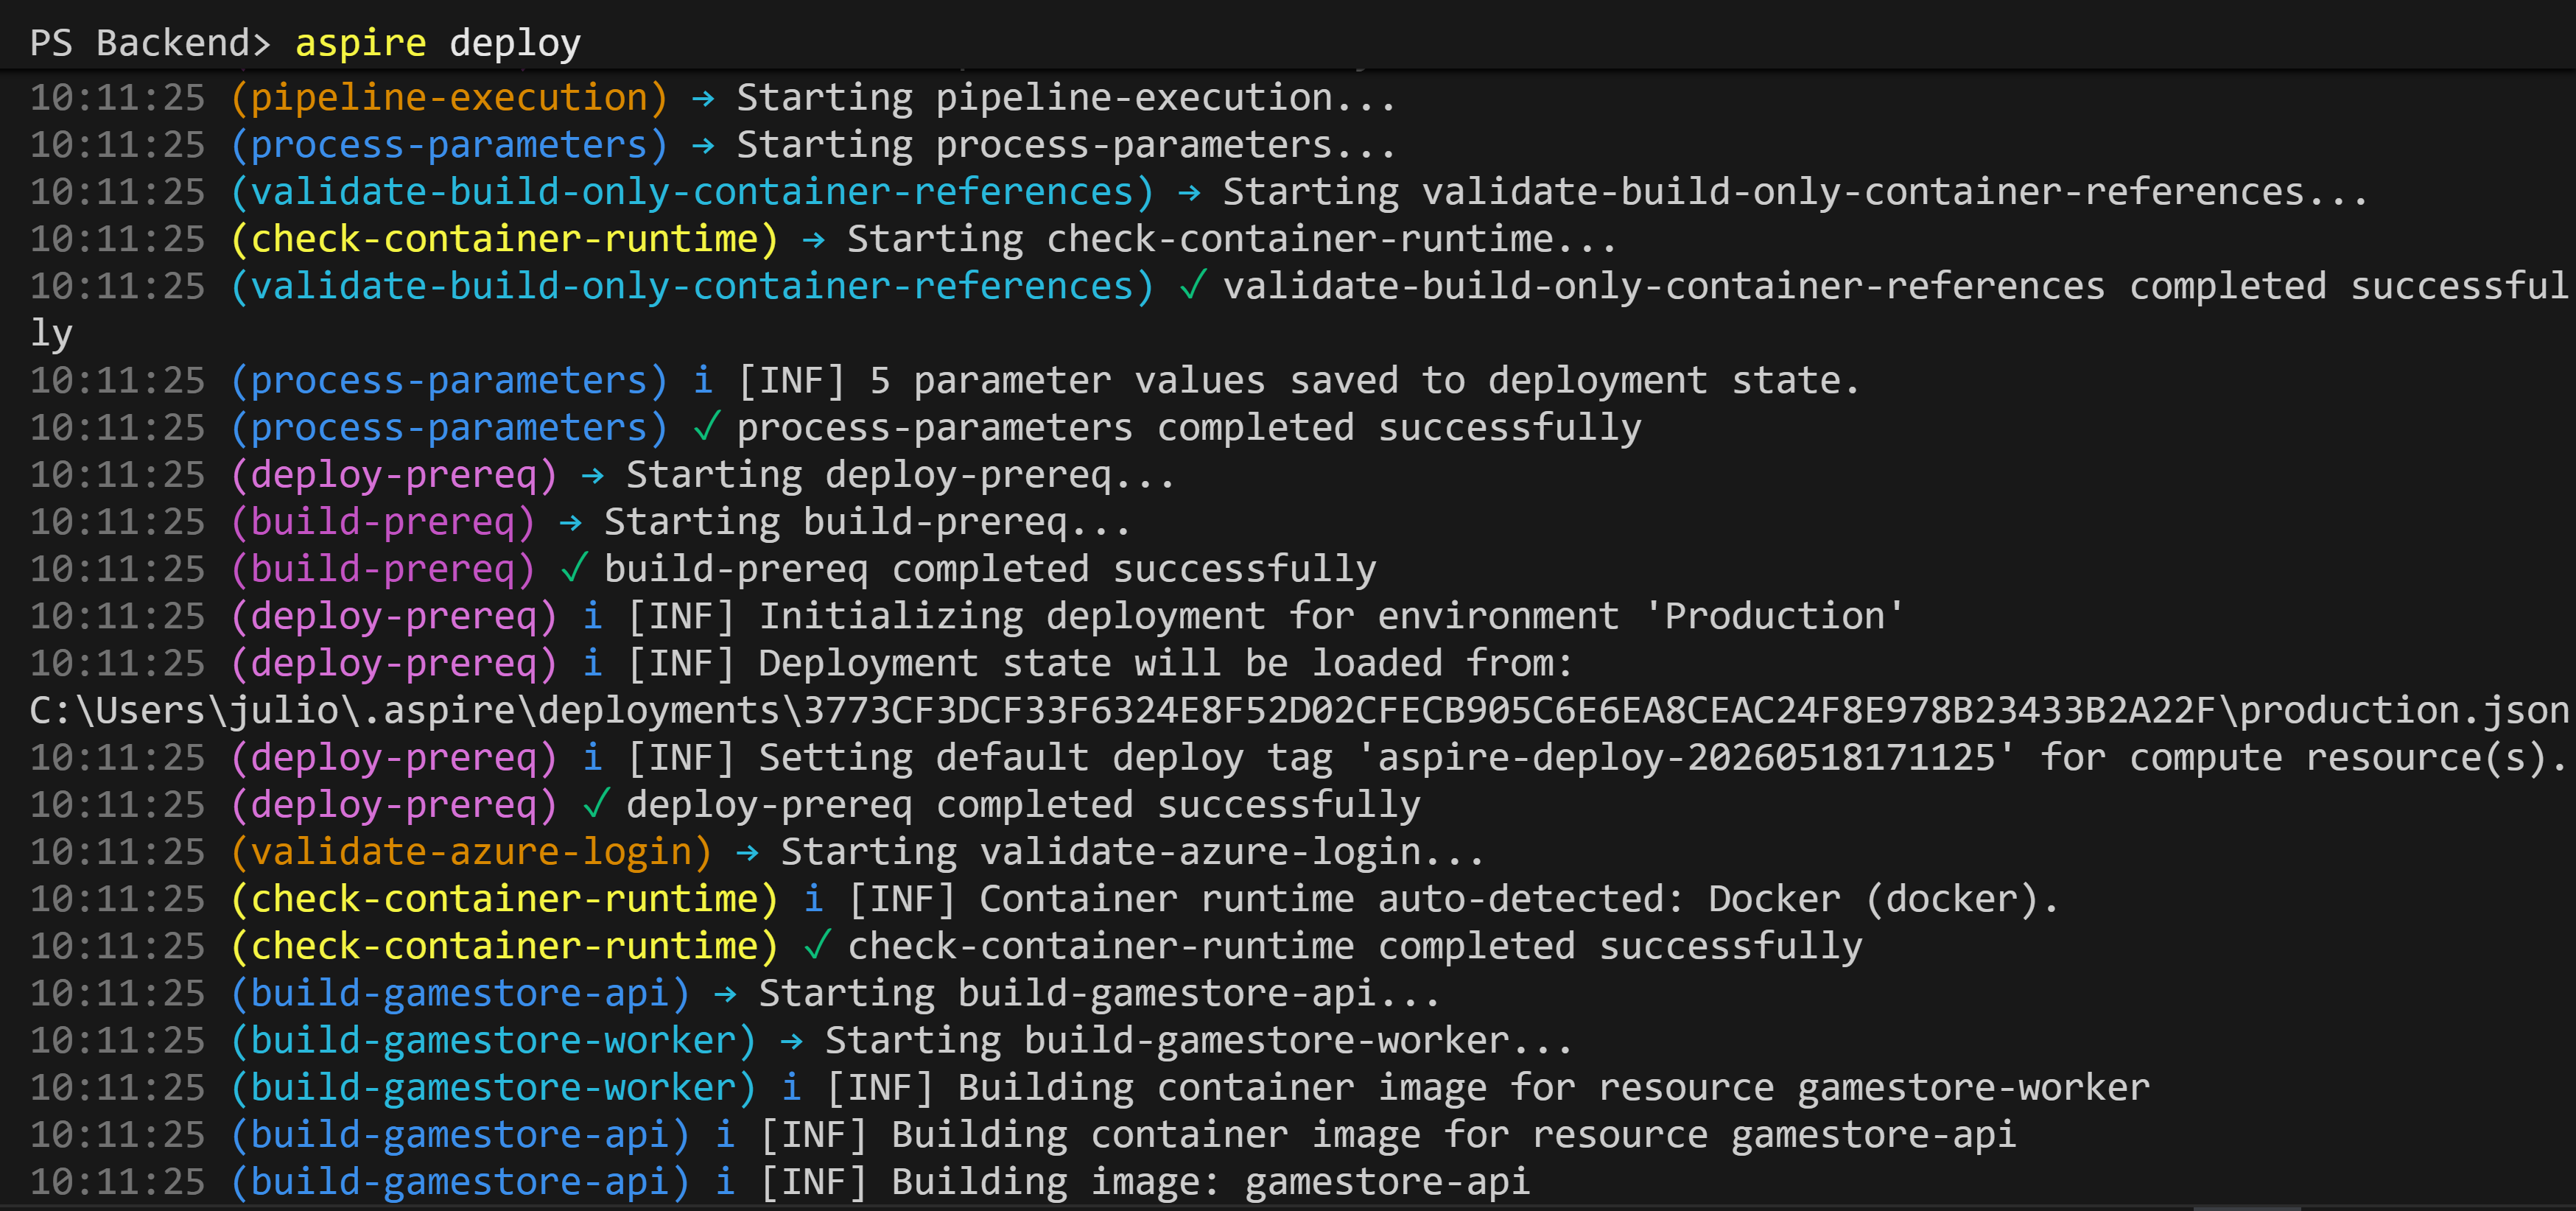The image size is (2576, 1211).
Task: Click arrow icon on pipeline-execution line
Action: click(703, 99)
